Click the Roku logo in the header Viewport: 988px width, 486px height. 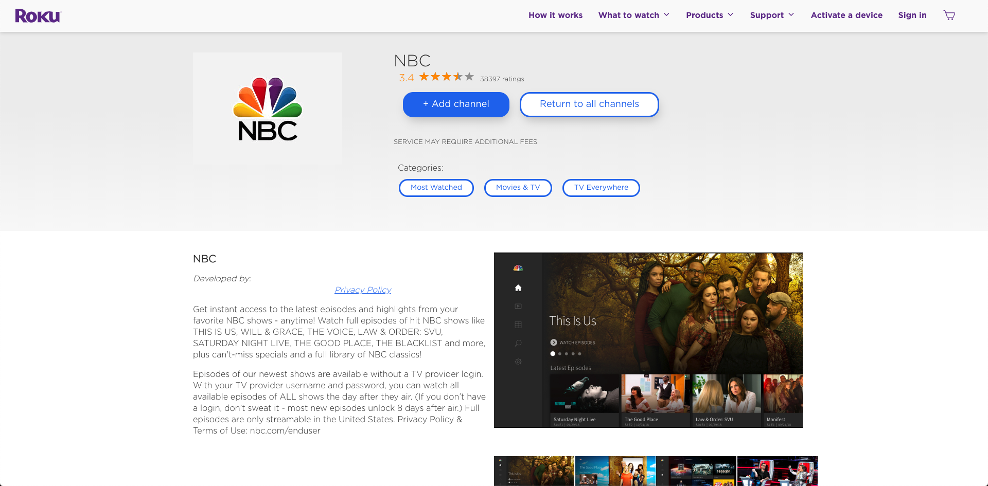(38, 15)
